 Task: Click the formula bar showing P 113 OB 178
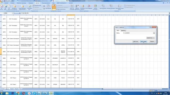[95, 13]
